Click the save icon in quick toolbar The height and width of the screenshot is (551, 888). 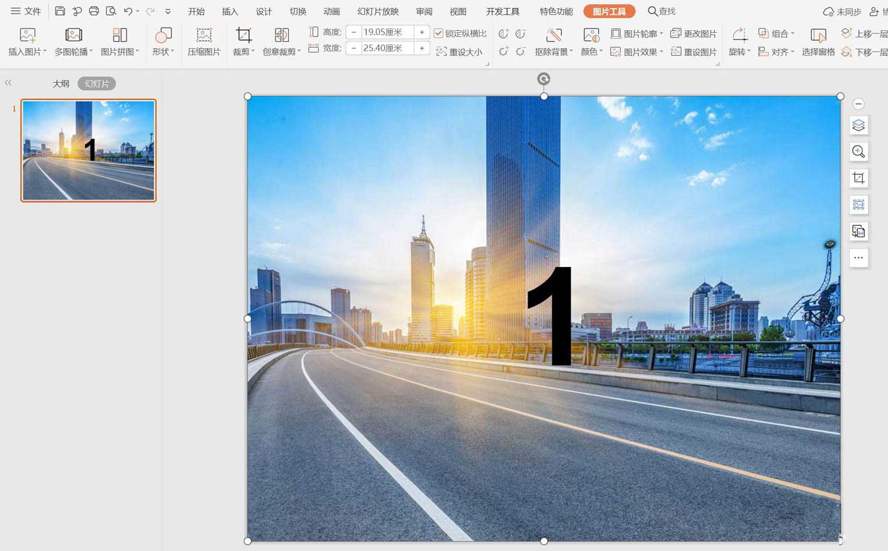pos(60,11)
